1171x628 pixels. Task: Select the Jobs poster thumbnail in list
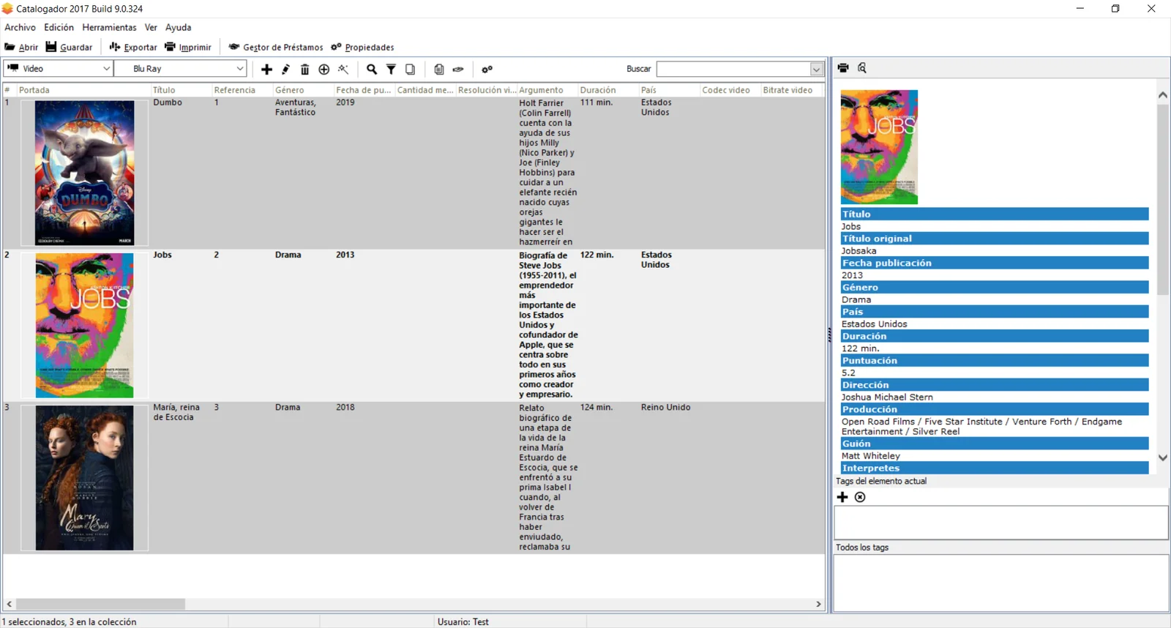[x=85, y=325]
